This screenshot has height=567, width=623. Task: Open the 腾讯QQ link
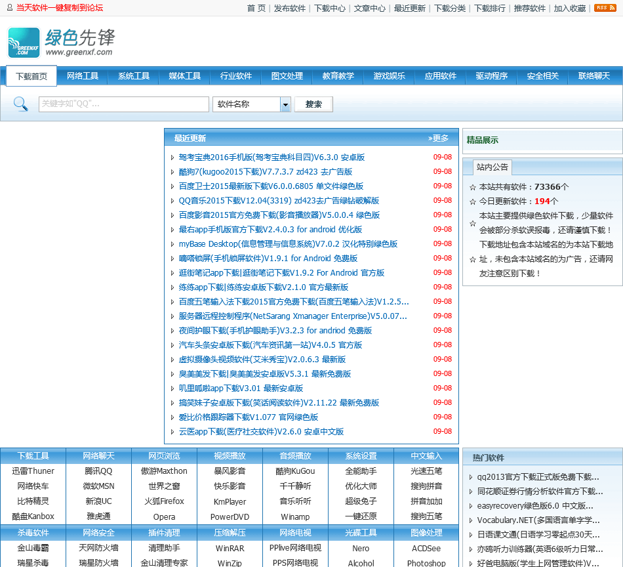pyautogui.click(x=98, y=471)
